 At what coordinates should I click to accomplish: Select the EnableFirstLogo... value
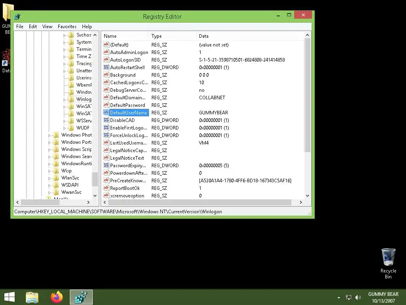coord(128,127)
